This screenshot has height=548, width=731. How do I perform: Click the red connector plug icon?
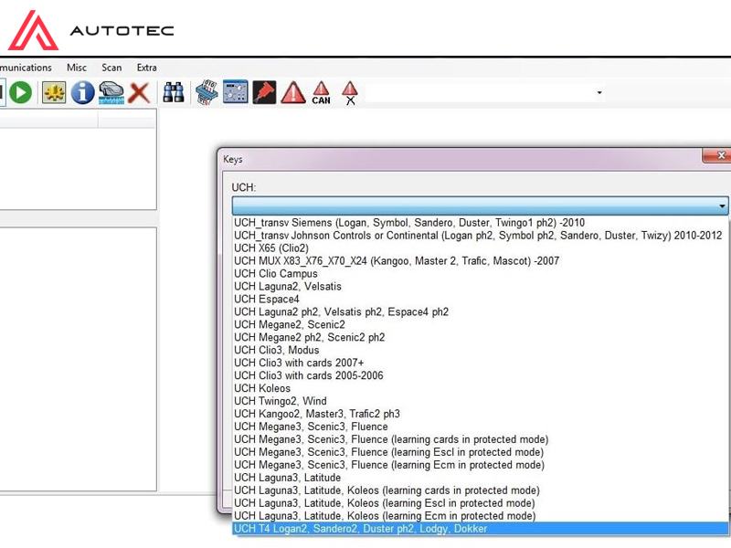[x=264, y=92]
